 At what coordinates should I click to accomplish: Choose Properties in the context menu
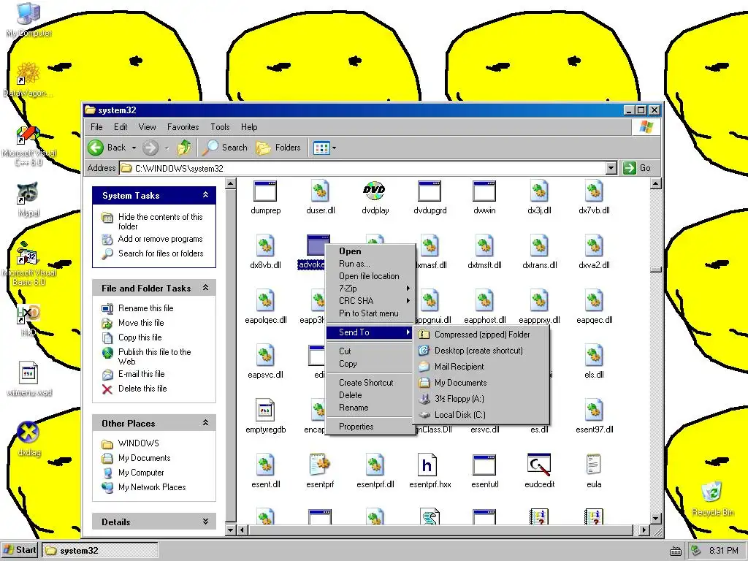370,427
